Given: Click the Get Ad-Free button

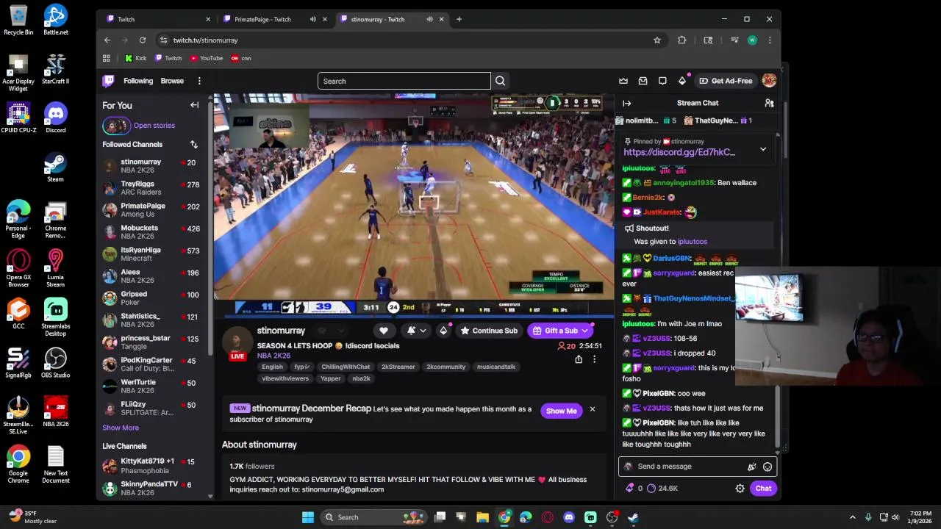Looking at the screenshot, I should pos(726,81).
